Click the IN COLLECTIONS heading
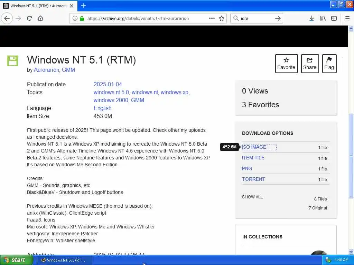This screenshot has height=265, width=354. [x=262, y=237]
